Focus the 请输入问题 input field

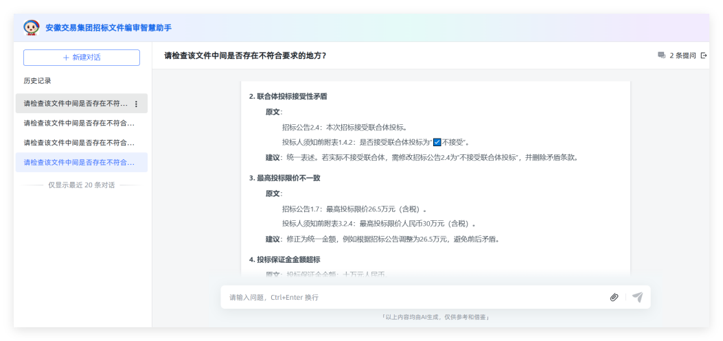412,297
